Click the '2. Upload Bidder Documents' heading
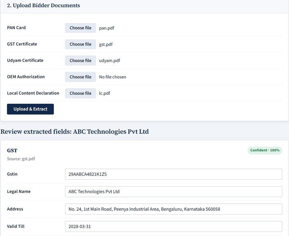This screenshot has width=289, height=236. [x=44, y=5]
